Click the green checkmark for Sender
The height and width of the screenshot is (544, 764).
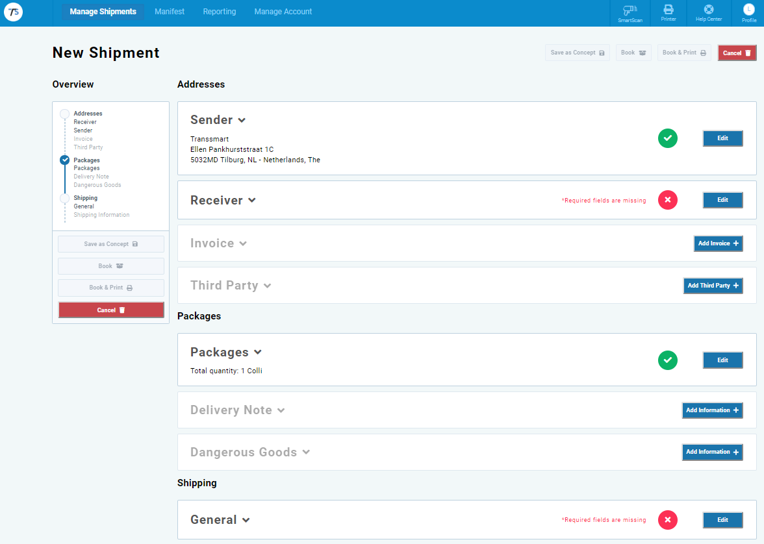pos(667,138)
